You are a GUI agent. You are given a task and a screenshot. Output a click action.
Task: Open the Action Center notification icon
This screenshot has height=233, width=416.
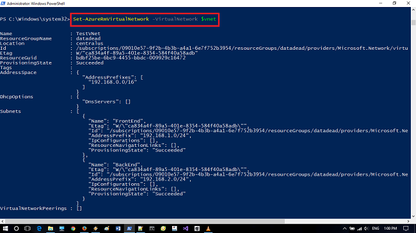tap(406, 229)
